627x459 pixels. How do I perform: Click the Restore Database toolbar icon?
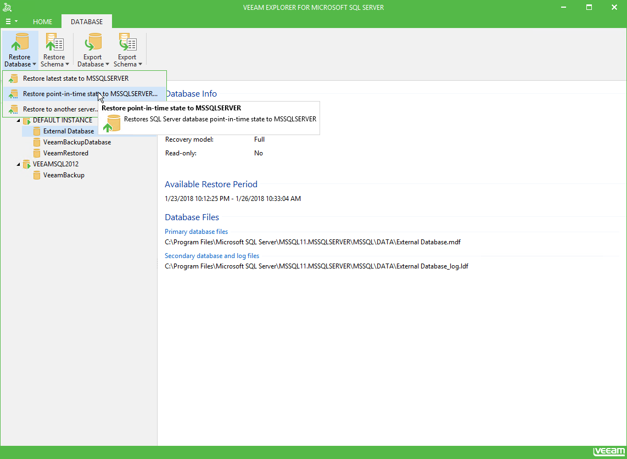tap(20, 42)
